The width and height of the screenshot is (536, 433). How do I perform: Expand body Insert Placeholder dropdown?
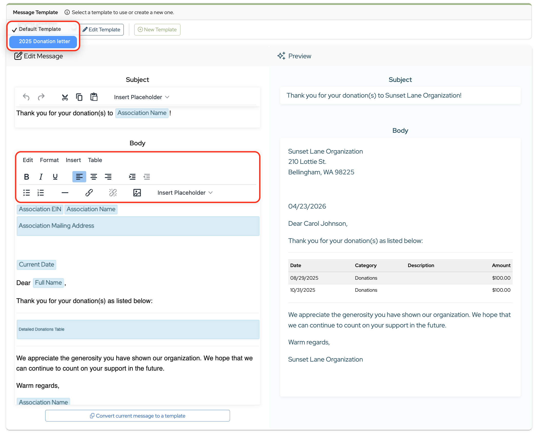[185, 193]
